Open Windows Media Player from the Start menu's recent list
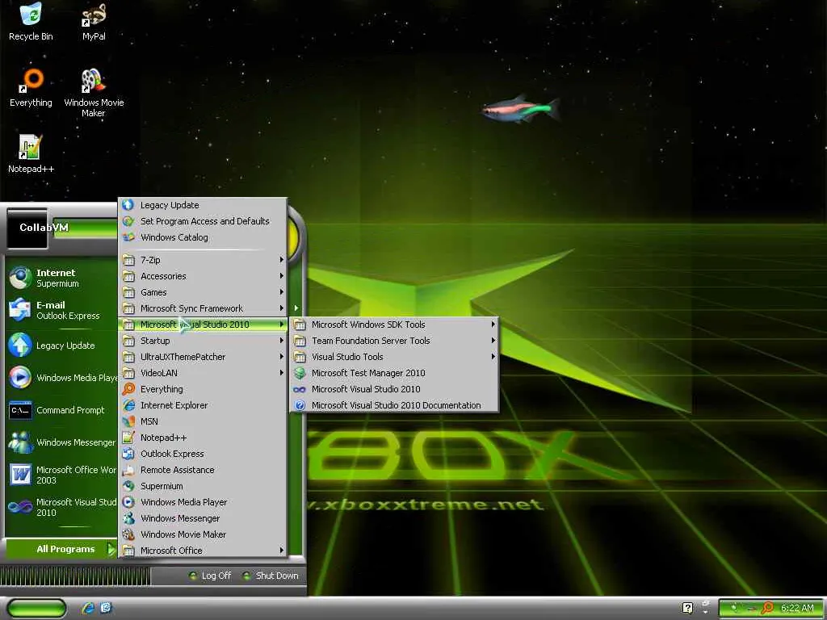827x620 pixels. coord(61,378)
